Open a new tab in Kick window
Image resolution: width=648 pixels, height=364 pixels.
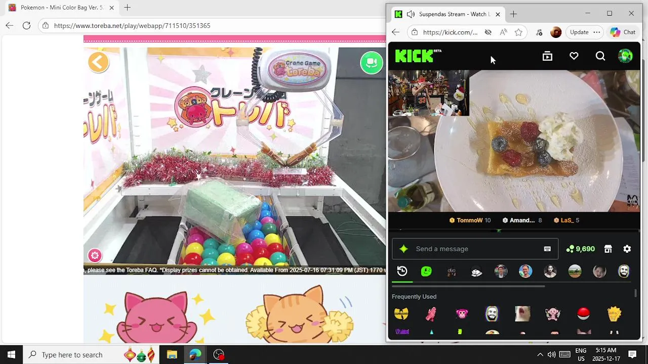point(513,14)
